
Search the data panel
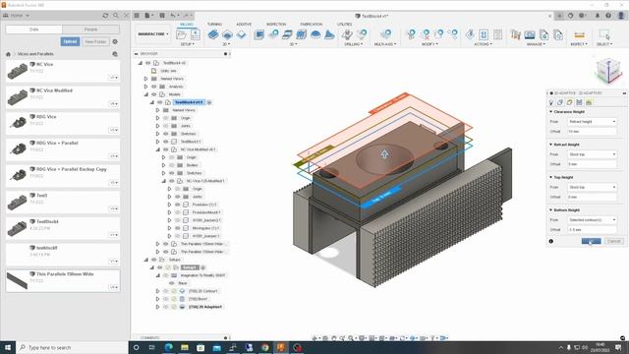116,16
